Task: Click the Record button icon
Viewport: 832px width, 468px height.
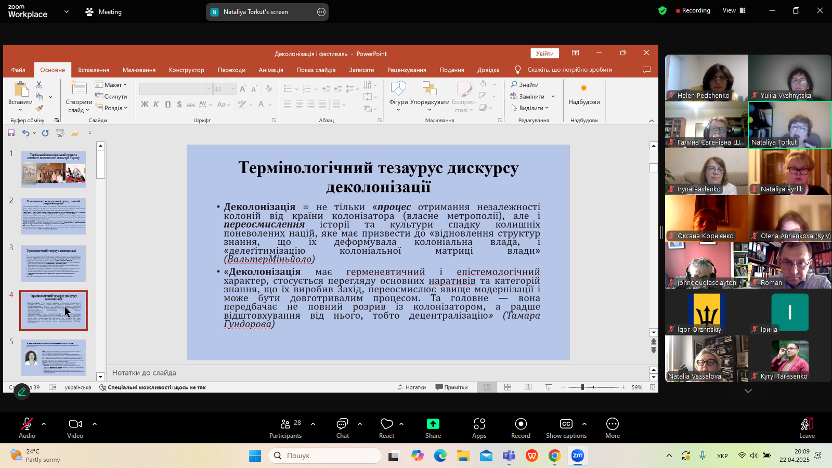Action: pyautogui.click(x=521, y=424)
